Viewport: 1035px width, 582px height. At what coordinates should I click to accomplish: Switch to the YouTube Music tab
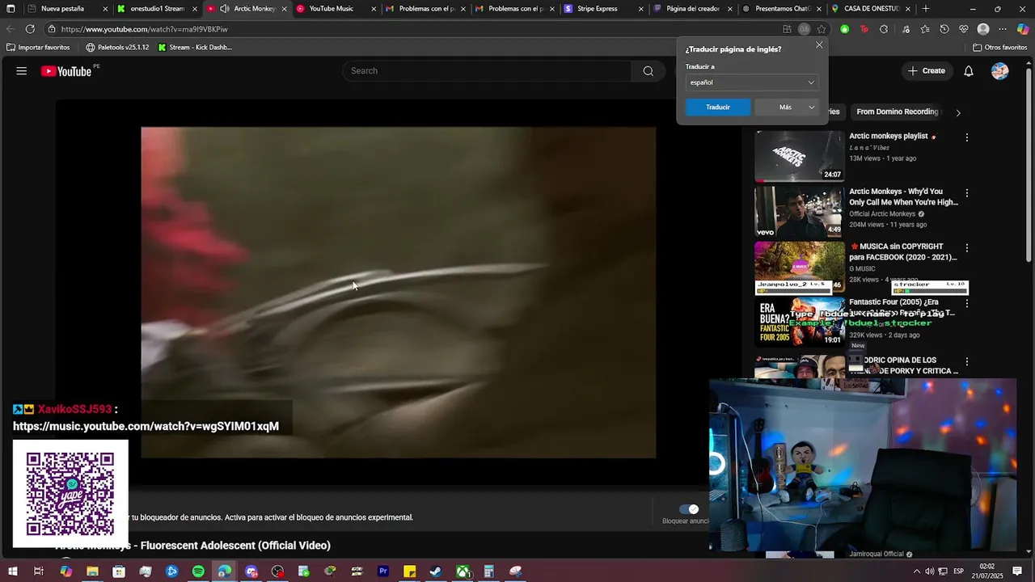(336, 9)
